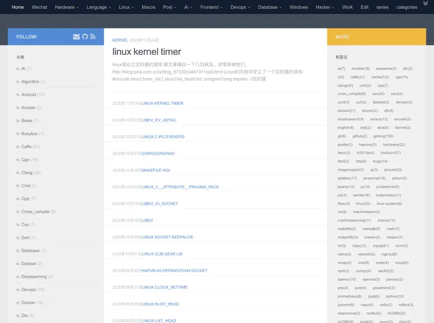Viewport: 434px width, 323px height.
Task: Open the MAKEFILE HISI post link
Action: pos(156,170)
